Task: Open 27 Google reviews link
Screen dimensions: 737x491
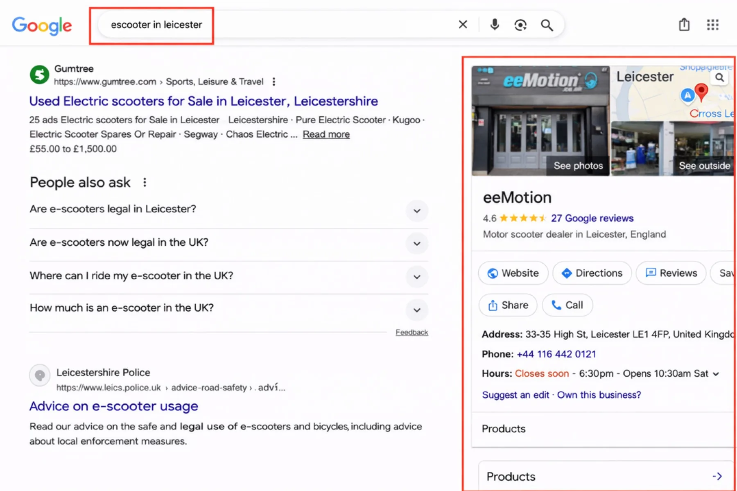Action: click(592, 218)
